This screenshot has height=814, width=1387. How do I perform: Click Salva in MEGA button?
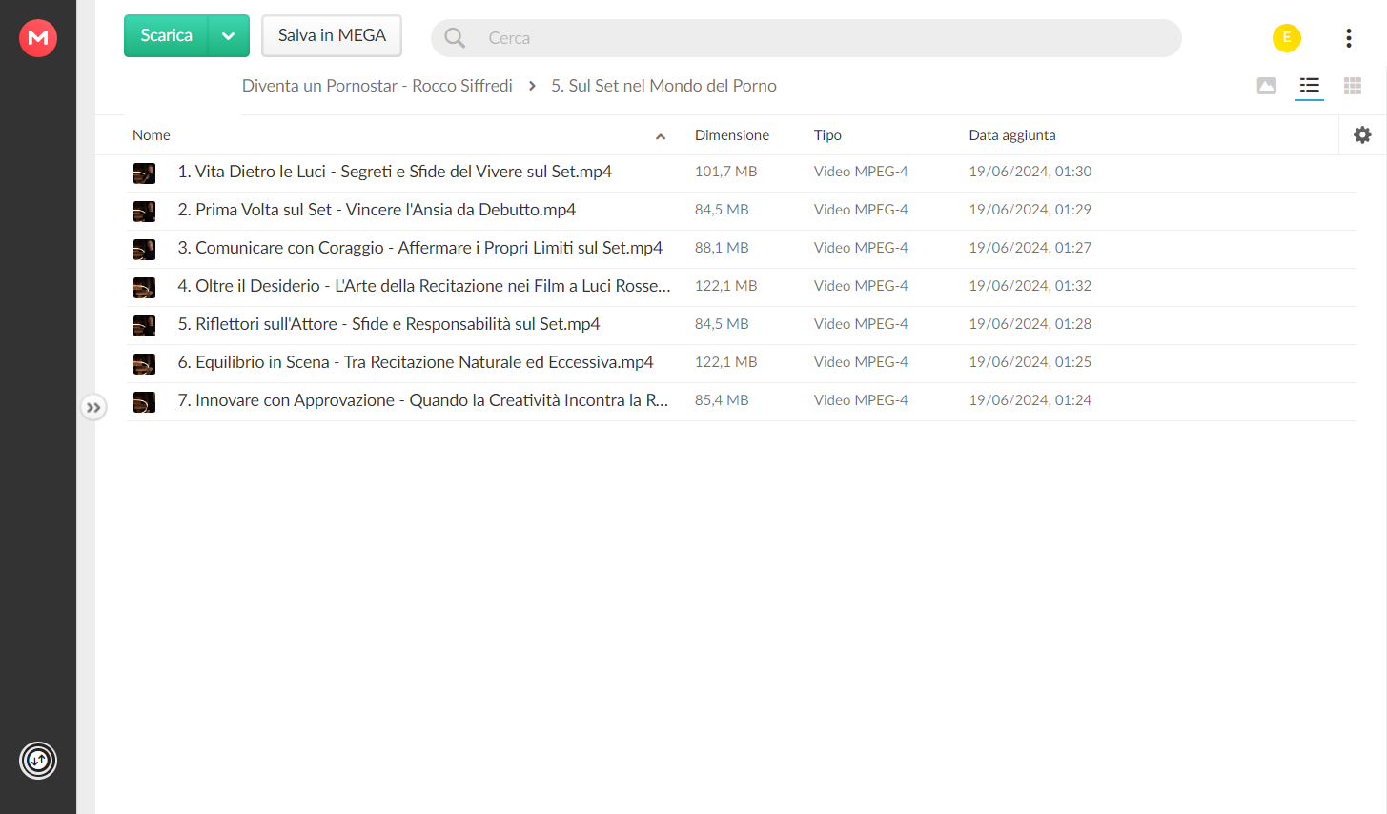coord(332,36)
